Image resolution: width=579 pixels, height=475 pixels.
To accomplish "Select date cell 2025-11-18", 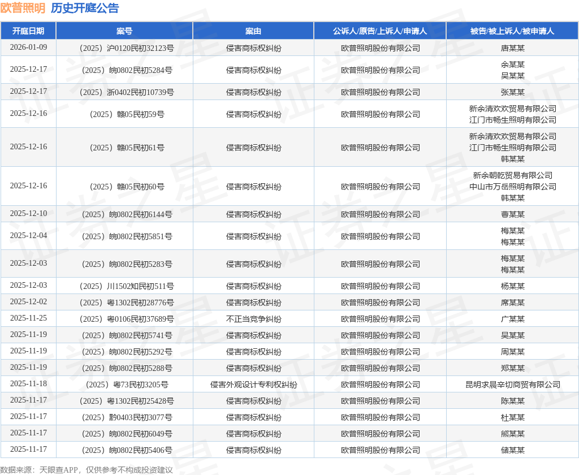I will (28, 384).
